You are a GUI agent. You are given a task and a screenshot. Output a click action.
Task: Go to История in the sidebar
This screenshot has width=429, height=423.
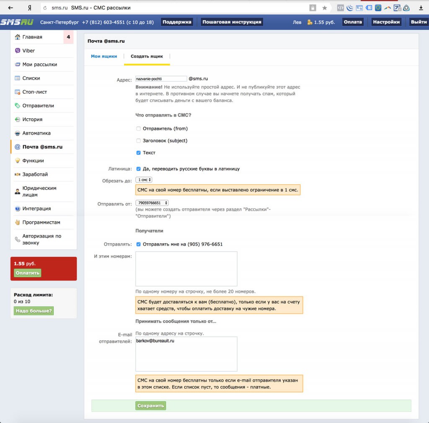pyautogui.click(x=44, y=119)
